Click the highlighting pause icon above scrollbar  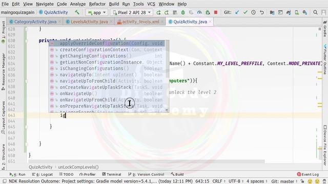tap(320, 29)
